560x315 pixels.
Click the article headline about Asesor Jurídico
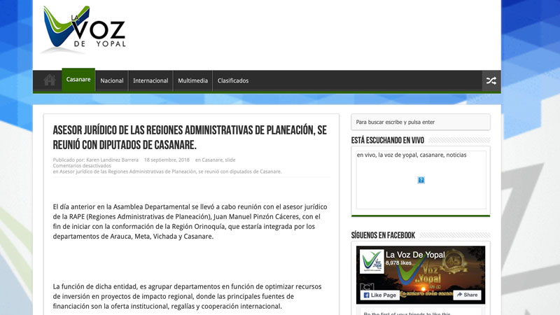(190, 137)
